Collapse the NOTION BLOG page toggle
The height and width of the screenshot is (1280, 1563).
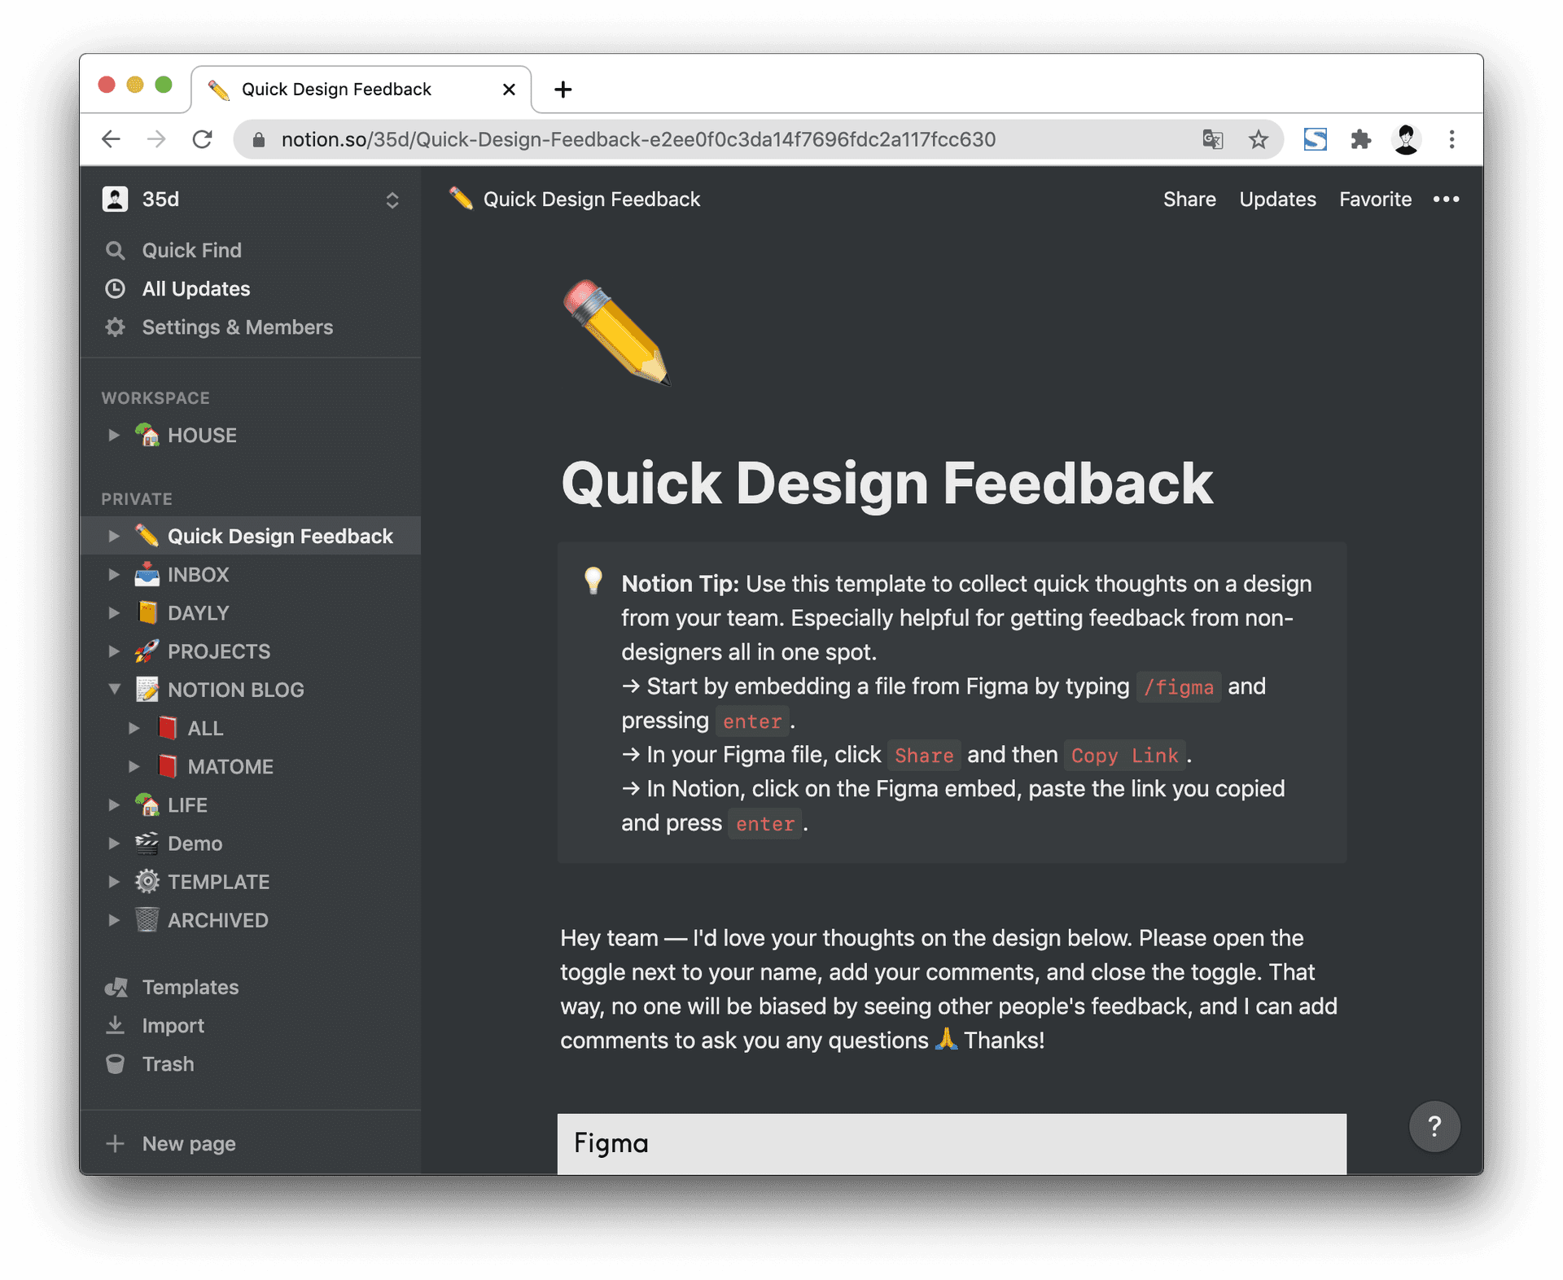[114, 689]
